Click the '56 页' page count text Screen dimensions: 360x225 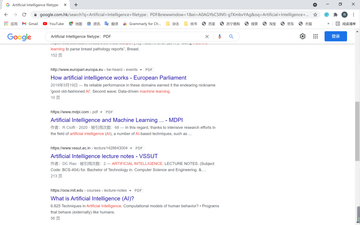[55, 219]
